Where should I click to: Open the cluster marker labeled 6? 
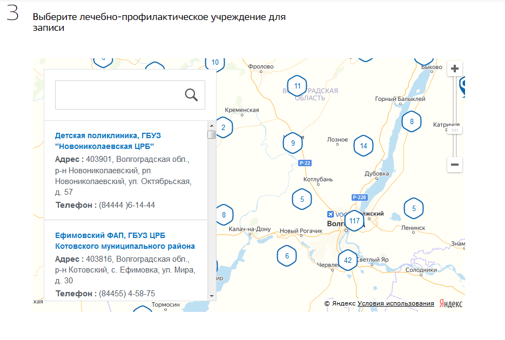[x=287, y=256]
